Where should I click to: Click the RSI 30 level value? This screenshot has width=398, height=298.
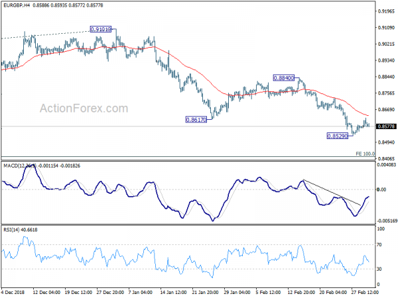pos(379,269)
